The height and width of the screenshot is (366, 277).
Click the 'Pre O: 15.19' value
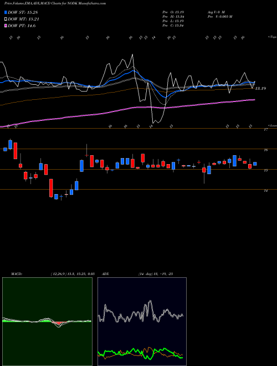click(174, 12)
